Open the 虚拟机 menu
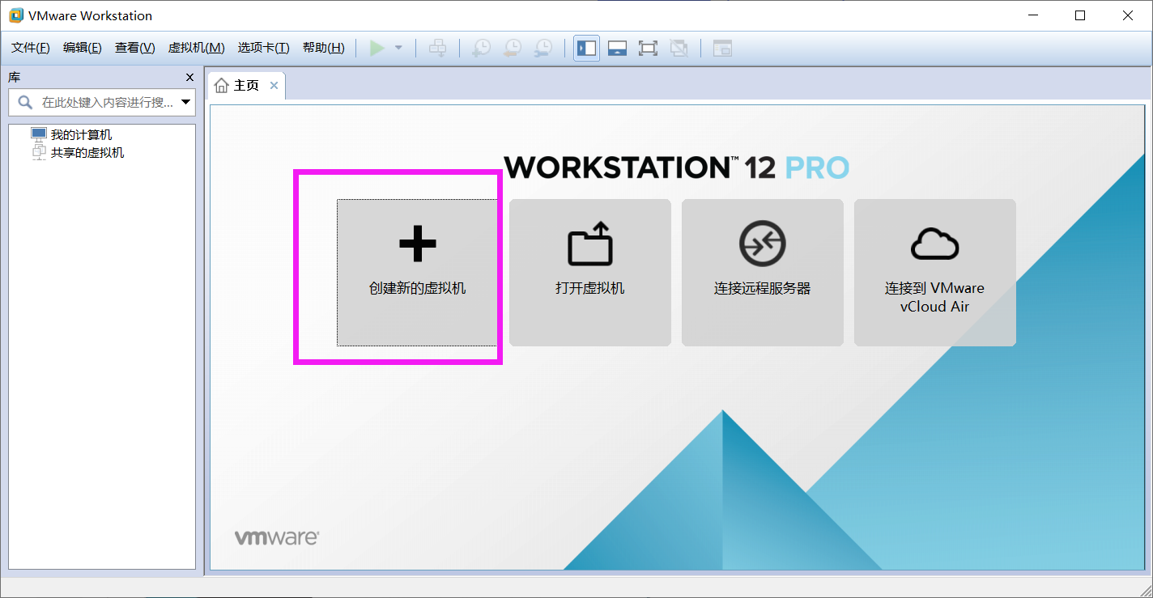1153x598 pixels. pos(194,47)
